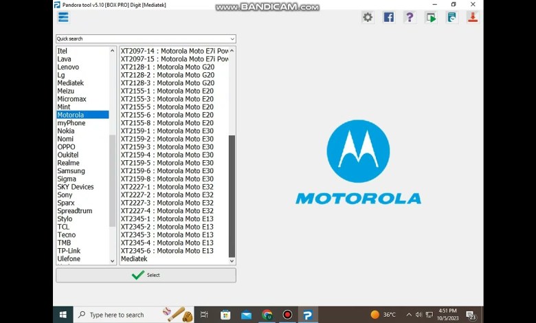Open the Facebook page icon

click(389, 17)
